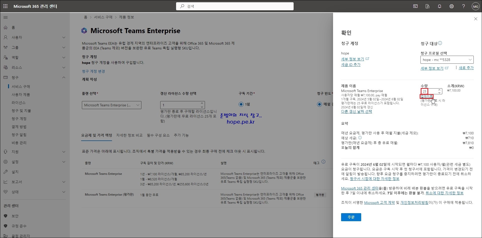Click the 청구 계정 변경 link
482x238 pixels.
(93, 71)
